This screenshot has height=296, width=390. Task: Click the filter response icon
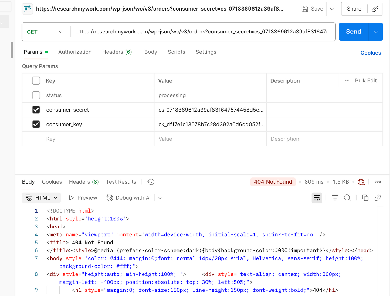(335, 198)
